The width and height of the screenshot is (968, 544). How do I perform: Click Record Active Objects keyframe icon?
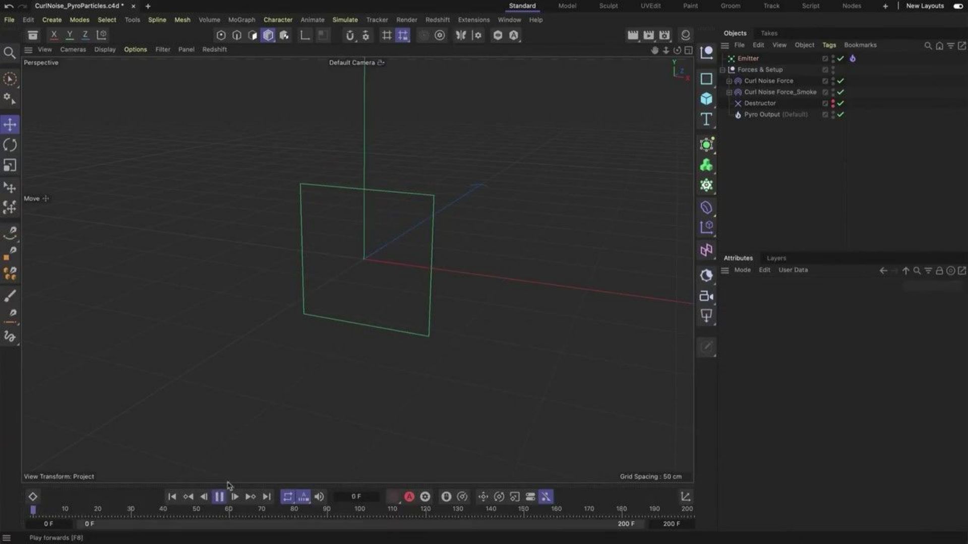[x=393, y=497]
